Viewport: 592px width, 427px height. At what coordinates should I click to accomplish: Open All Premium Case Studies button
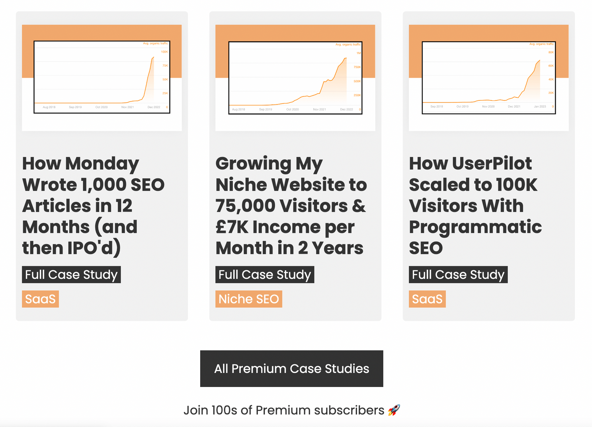click(292, 368)
